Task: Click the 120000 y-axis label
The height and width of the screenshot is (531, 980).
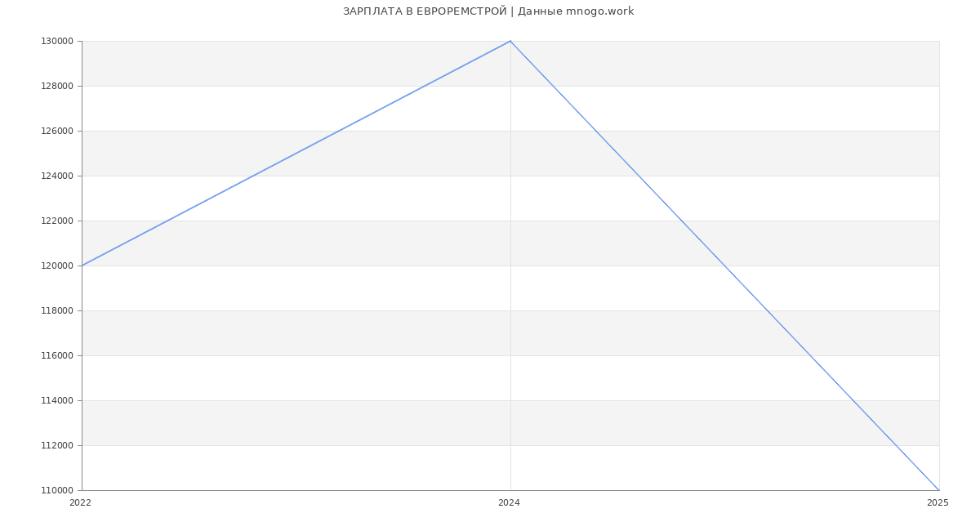Action: coord(57,266)
